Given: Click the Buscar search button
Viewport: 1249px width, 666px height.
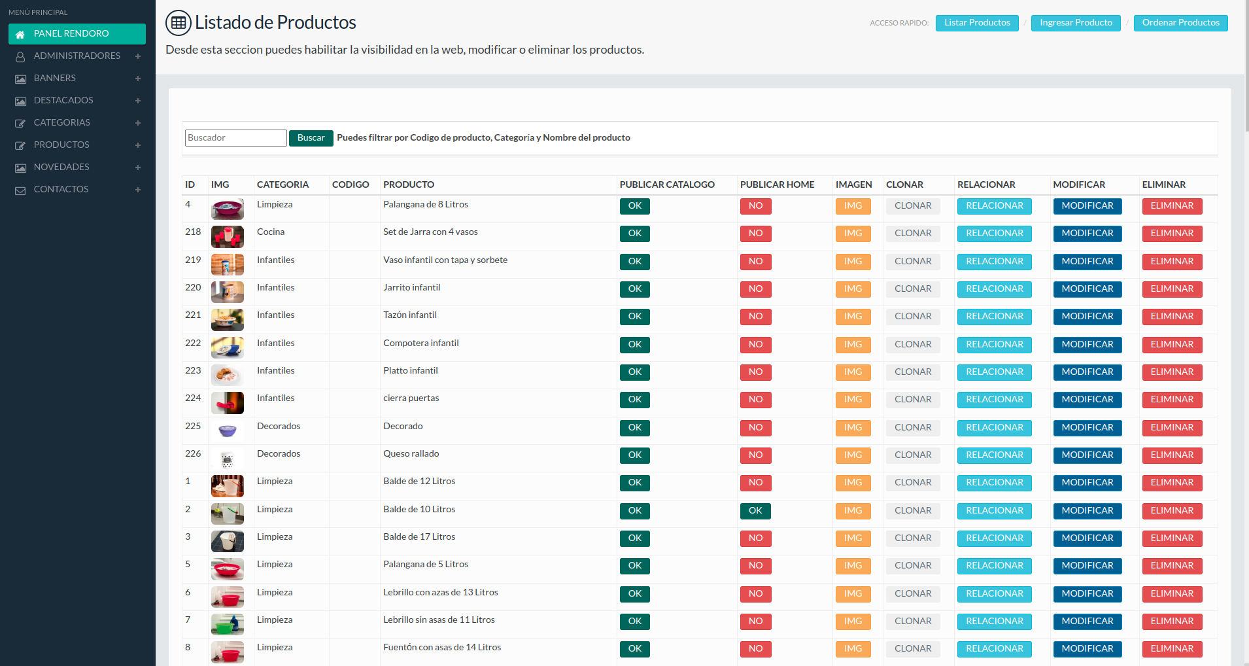Looking at the screenshot, I should coord(311,138).
